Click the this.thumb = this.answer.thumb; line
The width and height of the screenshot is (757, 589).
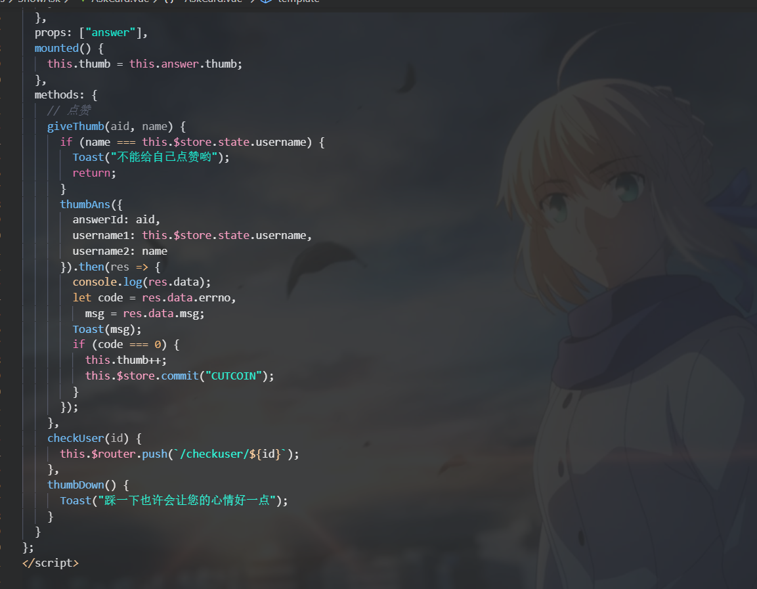coord(145,64)
